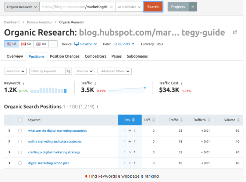Open the Volume filter dropdown
Image resolution: width=246 pixels, height=182 pixels.
85,71
